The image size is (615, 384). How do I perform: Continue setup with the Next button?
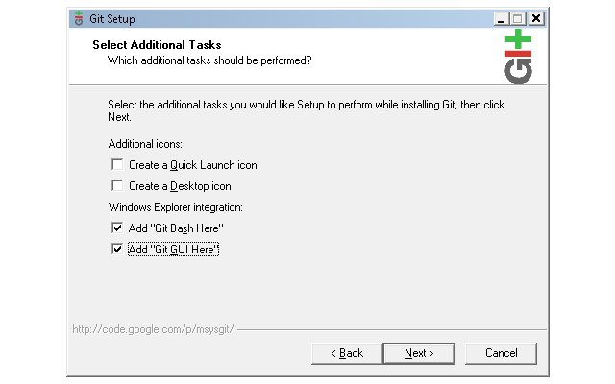tap(419, 353)
